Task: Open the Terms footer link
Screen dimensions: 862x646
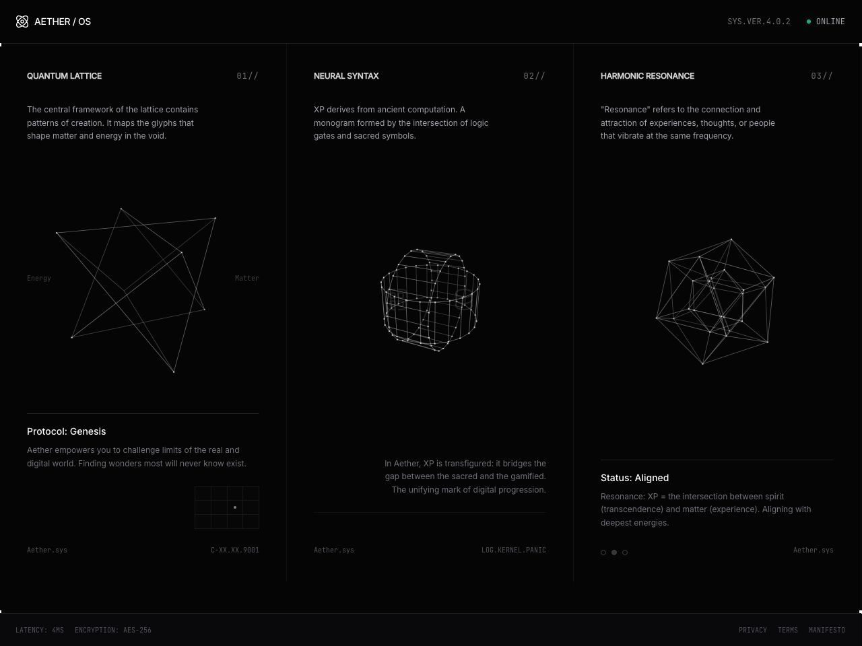Action: click(x=787, y=631)
